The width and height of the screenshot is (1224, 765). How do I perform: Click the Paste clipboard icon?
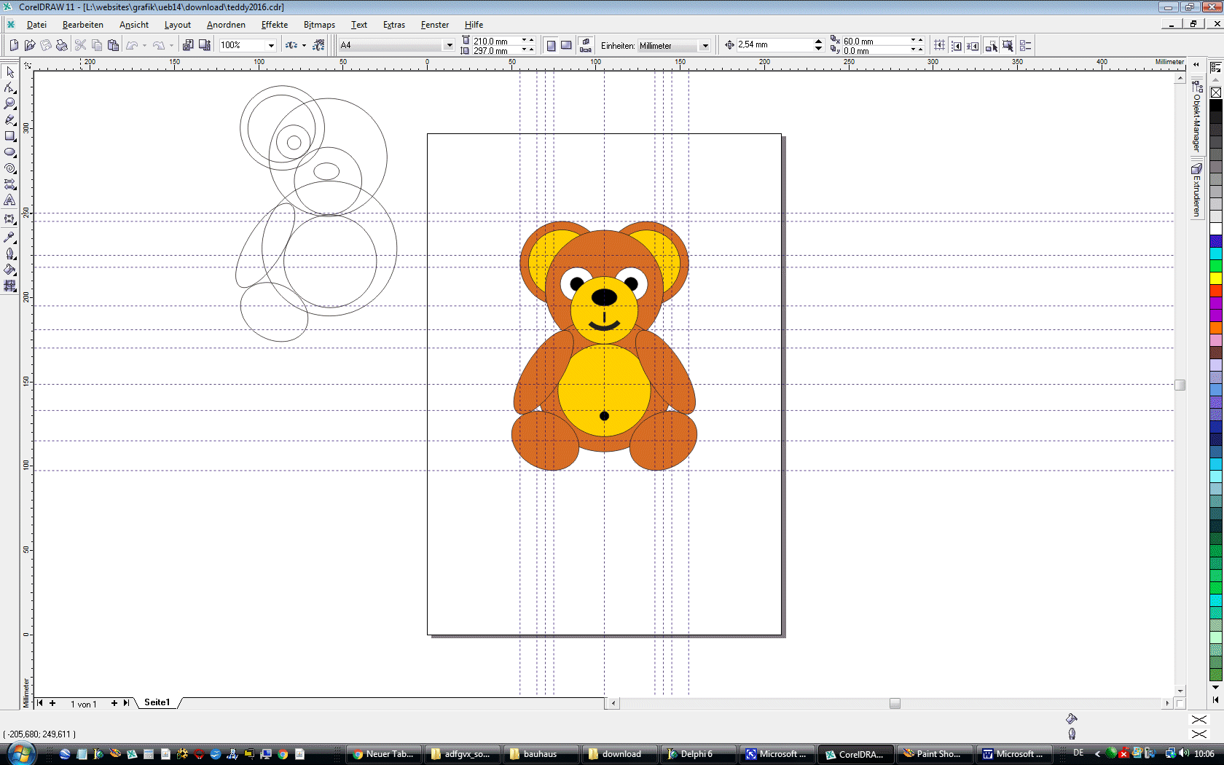(x=113, y=45)
